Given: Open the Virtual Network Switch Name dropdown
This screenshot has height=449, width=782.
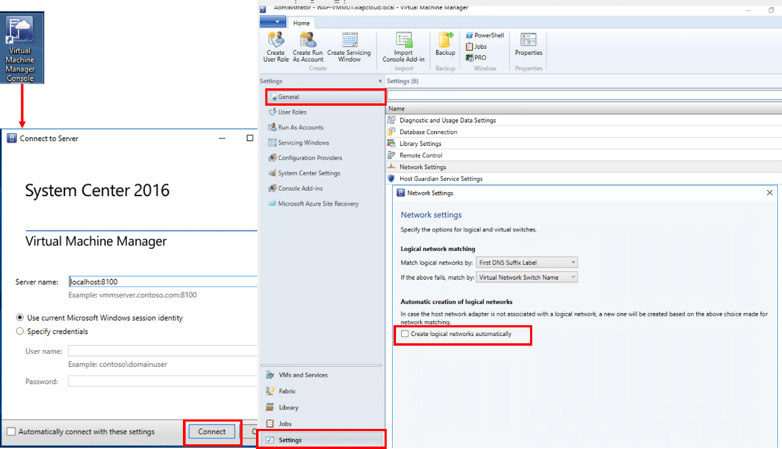Looking at the screenshot, I should coord(526,277).
